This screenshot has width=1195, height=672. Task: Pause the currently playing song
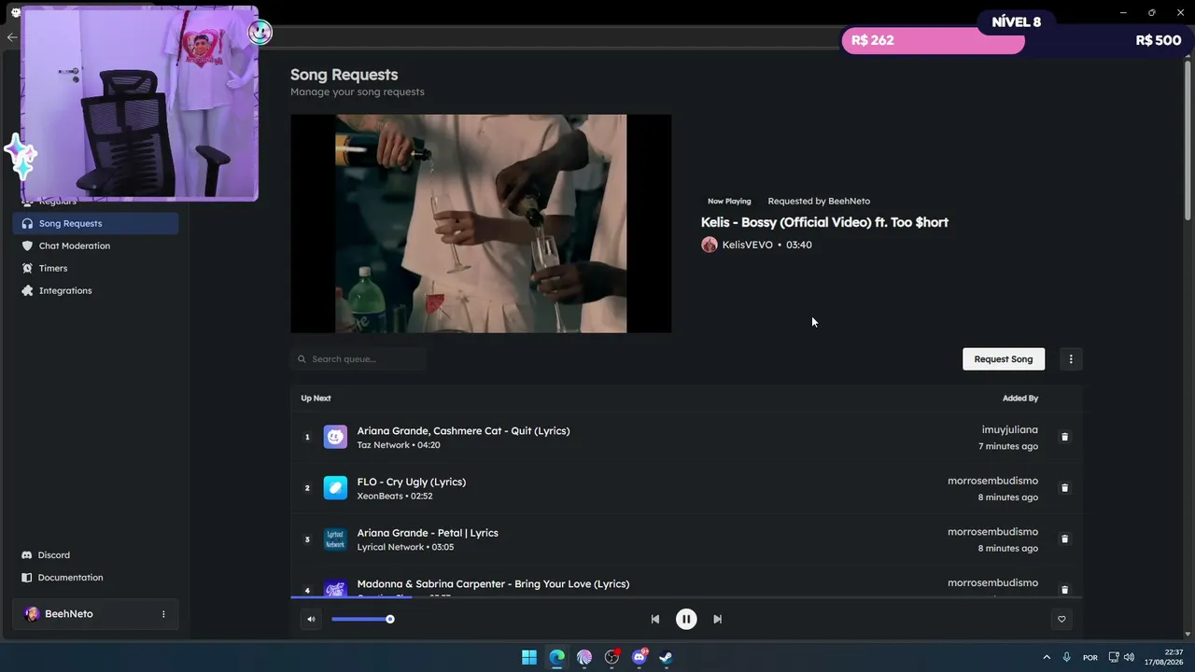tap(686, 619)
